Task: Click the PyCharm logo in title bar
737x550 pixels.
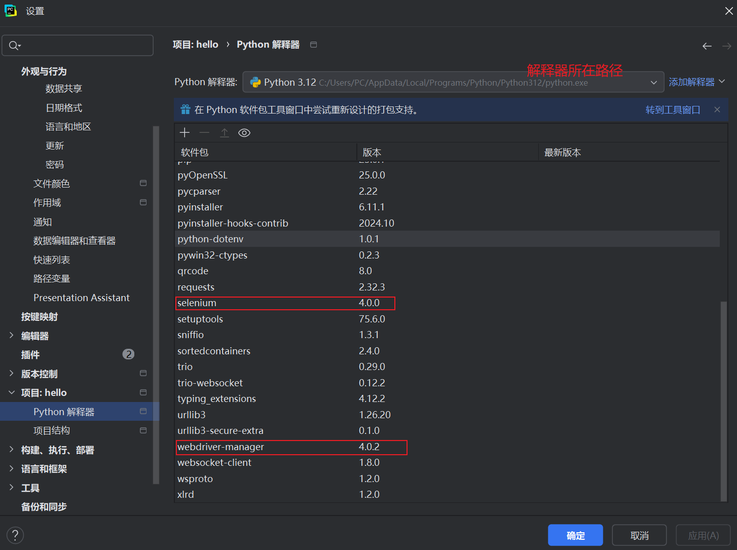Action: click(11, 11)
